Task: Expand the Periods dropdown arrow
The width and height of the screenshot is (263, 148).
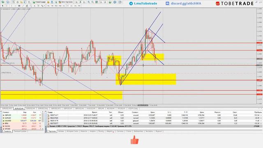Action: point(117,2)
